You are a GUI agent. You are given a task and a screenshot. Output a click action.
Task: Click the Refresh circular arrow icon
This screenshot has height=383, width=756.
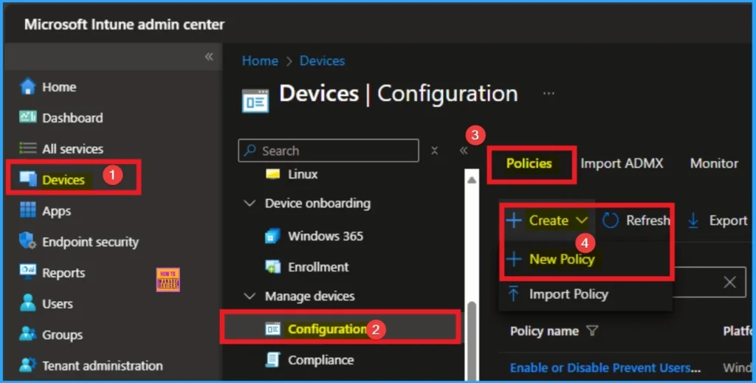coord(610,220)
